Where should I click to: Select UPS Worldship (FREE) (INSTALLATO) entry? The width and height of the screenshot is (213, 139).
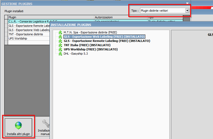(x=91, y=49)
